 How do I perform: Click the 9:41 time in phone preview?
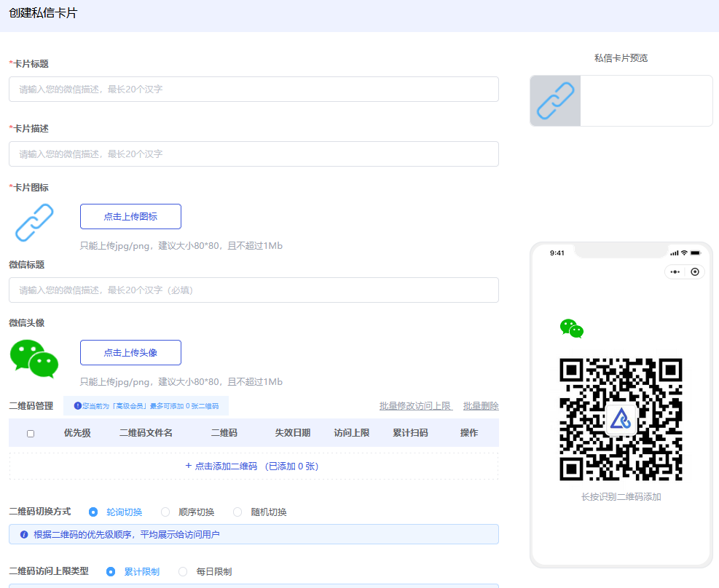pyautogui.click(x=557, y=253)
